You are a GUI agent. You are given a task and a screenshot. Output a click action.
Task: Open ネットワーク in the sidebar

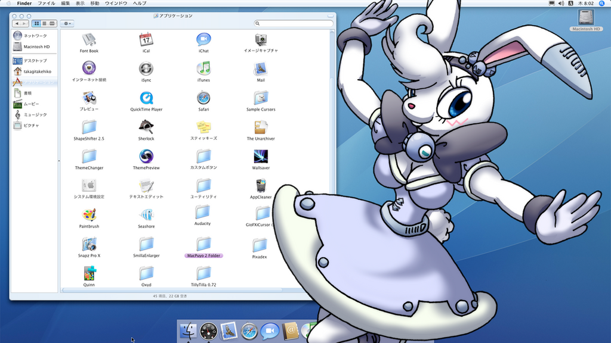(x=34, y=36)
